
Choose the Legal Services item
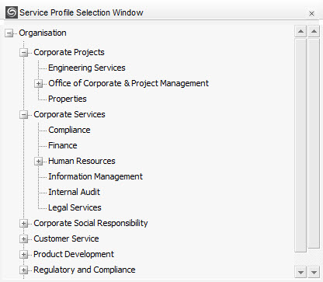[75, 207]
